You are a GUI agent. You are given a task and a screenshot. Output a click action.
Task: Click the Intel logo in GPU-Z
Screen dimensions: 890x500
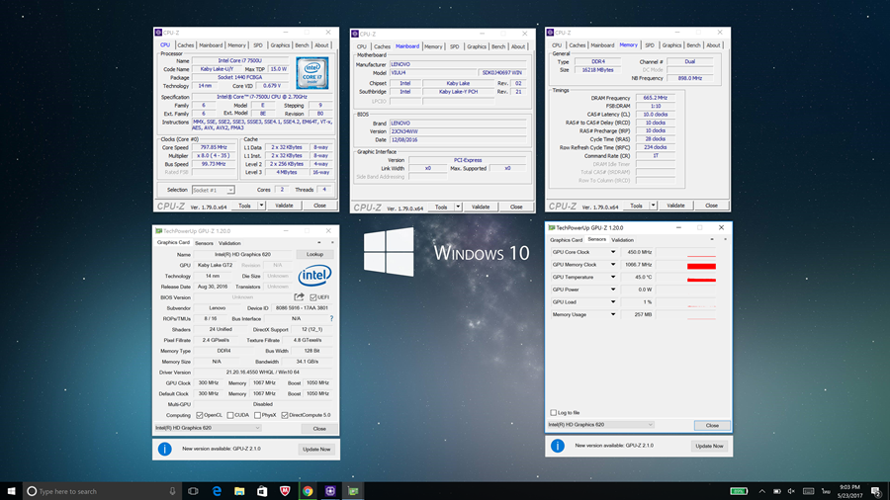pos(314,275)
